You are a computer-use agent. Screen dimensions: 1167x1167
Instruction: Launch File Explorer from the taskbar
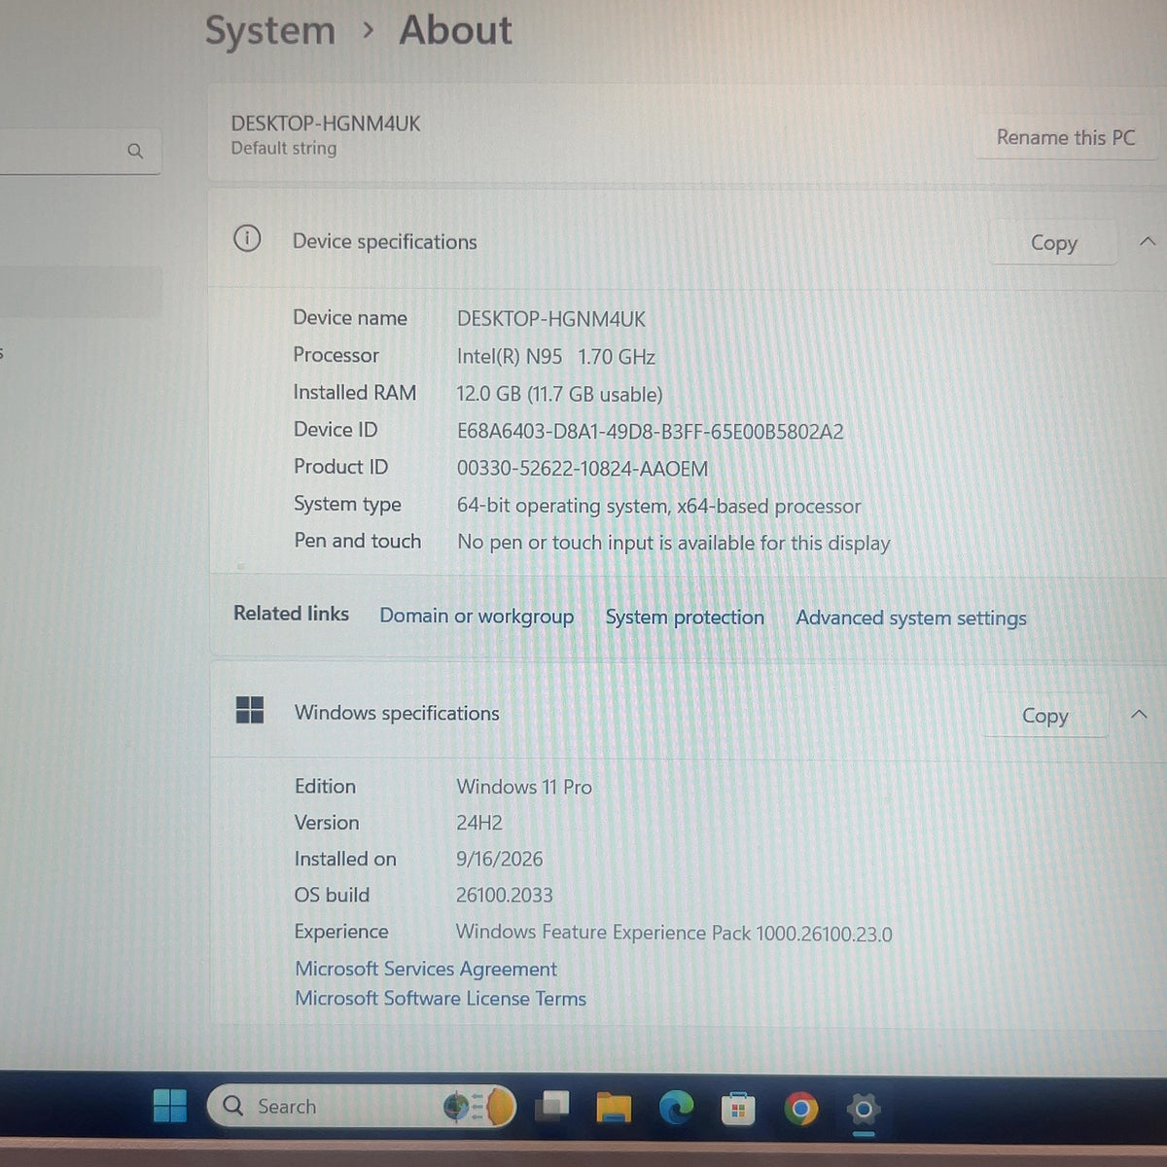click(x=614, y=1107)
